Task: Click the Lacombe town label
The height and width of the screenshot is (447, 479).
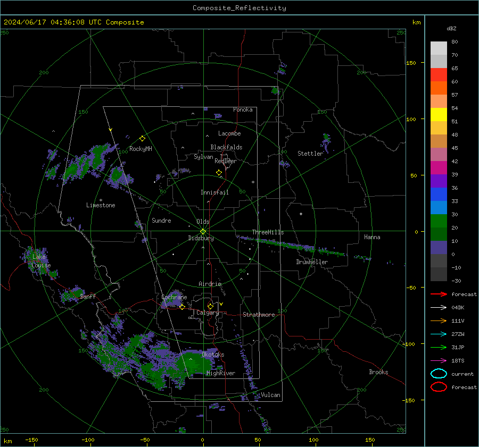Action: [229, 133]
